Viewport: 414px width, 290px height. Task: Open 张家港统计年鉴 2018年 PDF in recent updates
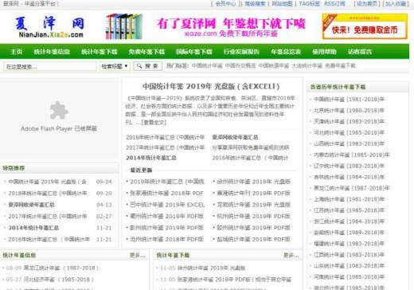point(166,193)
